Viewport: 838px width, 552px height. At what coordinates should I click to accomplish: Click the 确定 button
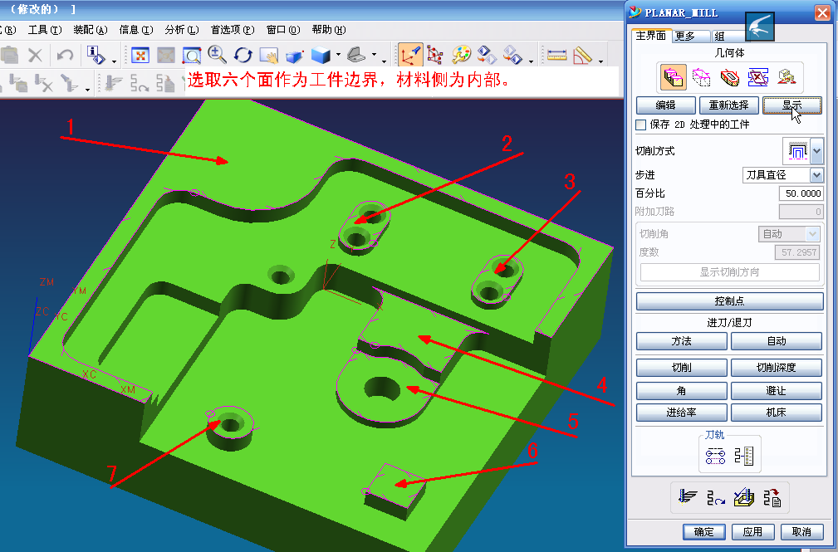click(x=703, y=532)
